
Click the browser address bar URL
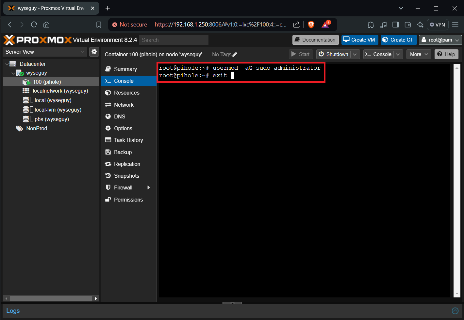click(x=221, y=25)
